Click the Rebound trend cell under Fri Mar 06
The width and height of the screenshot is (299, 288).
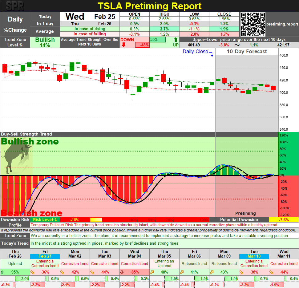pos(194,264)
